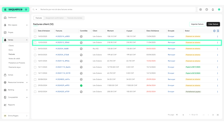Open the green help question mark icon
The image size is (224, 126).
(219, 9)
